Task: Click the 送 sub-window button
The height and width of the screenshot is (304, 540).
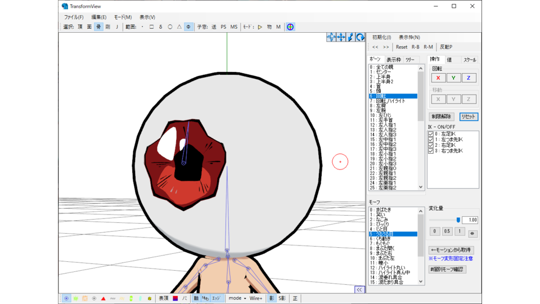Action: point(214,27)
